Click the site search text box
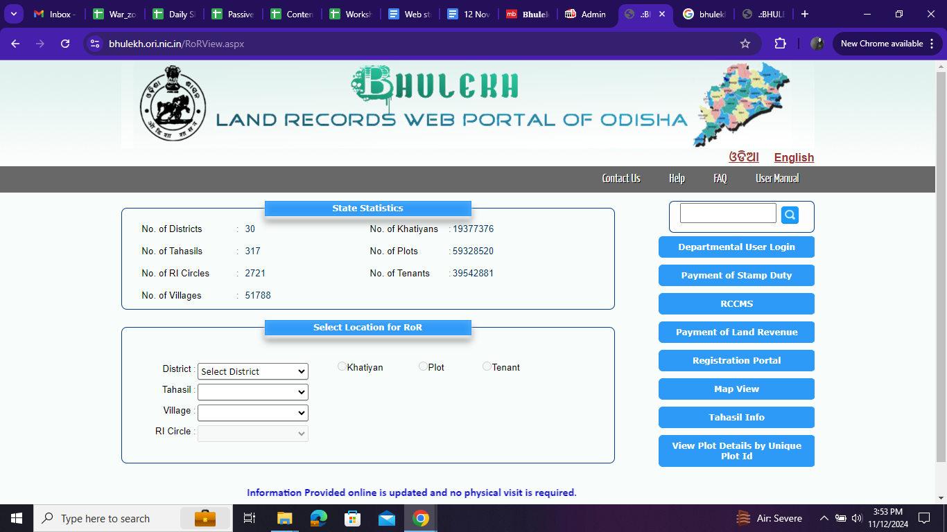 pyautogui.click(x=728, y=213)
